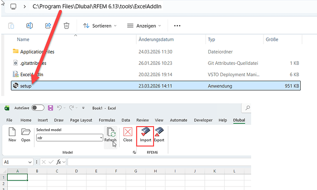Click the New model icon
Viewport: 317px width, 190px height.
[x=12, y=132]
